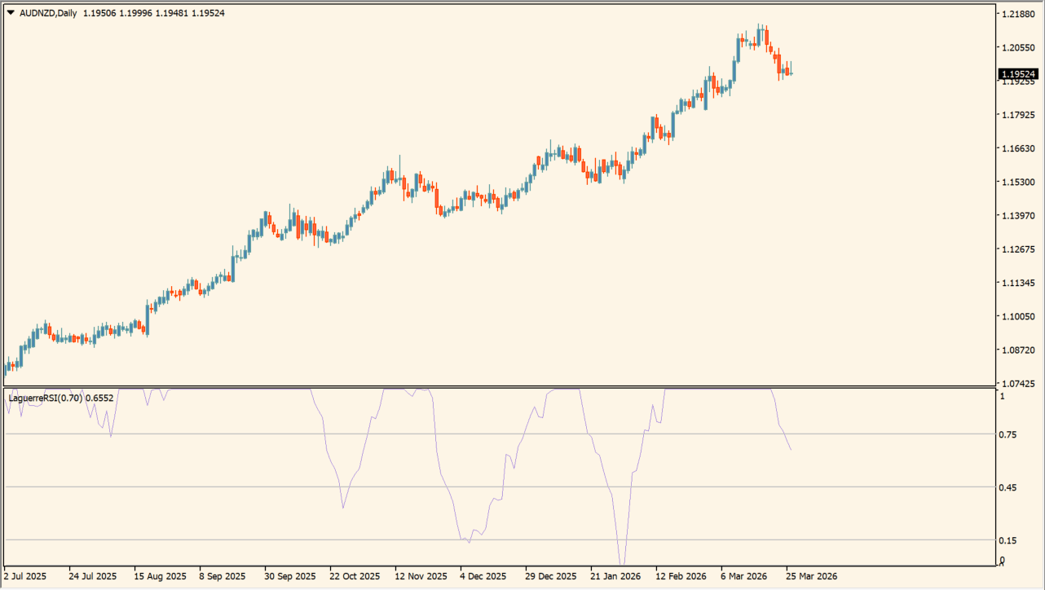Select the 25 Mar 2026 date marker
This screenshot has width=1045, height=590.
(811, 575)
